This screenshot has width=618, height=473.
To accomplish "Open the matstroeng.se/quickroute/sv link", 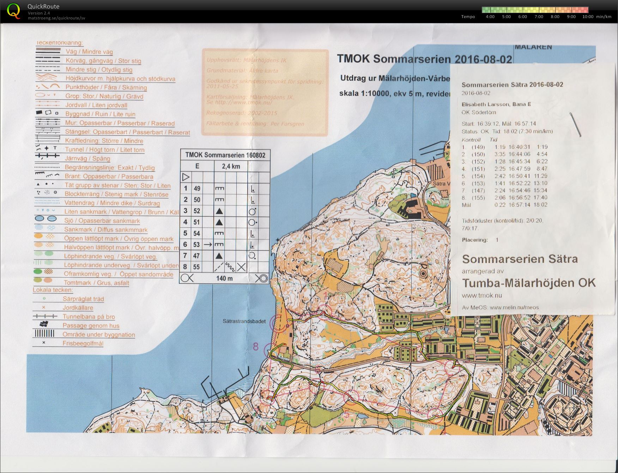I will point(56,18).
